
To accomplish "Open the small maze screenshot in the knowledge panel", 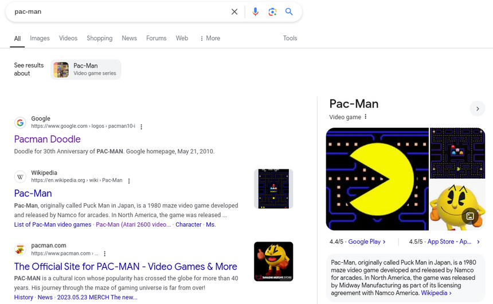I will pyautogui.click(x=457, y=153).
